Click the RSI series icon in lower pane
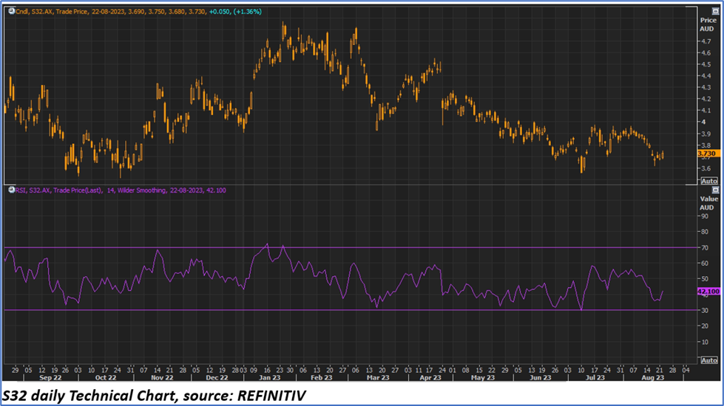Viewport: 724px width, 406px height. [x=10, y=190]
